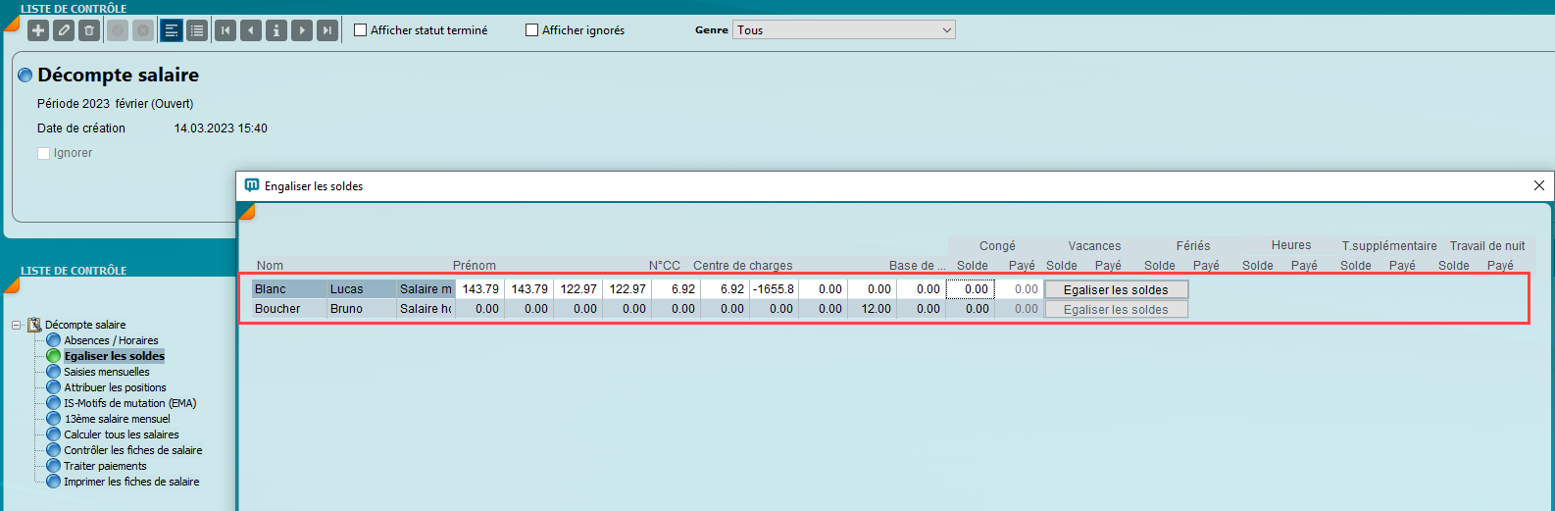Jump to last record arrow icon
The width and height of the screenshot is (1555, 511).
click(327, 30)
